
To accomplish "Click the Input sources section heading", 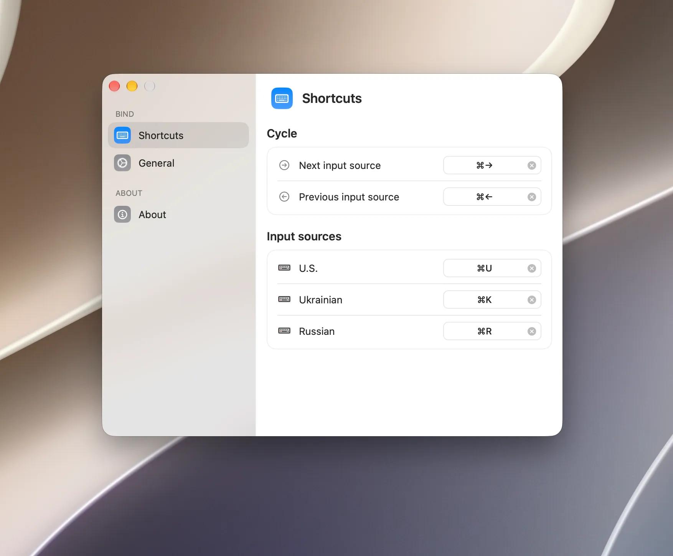I will (x=304, y=237).
